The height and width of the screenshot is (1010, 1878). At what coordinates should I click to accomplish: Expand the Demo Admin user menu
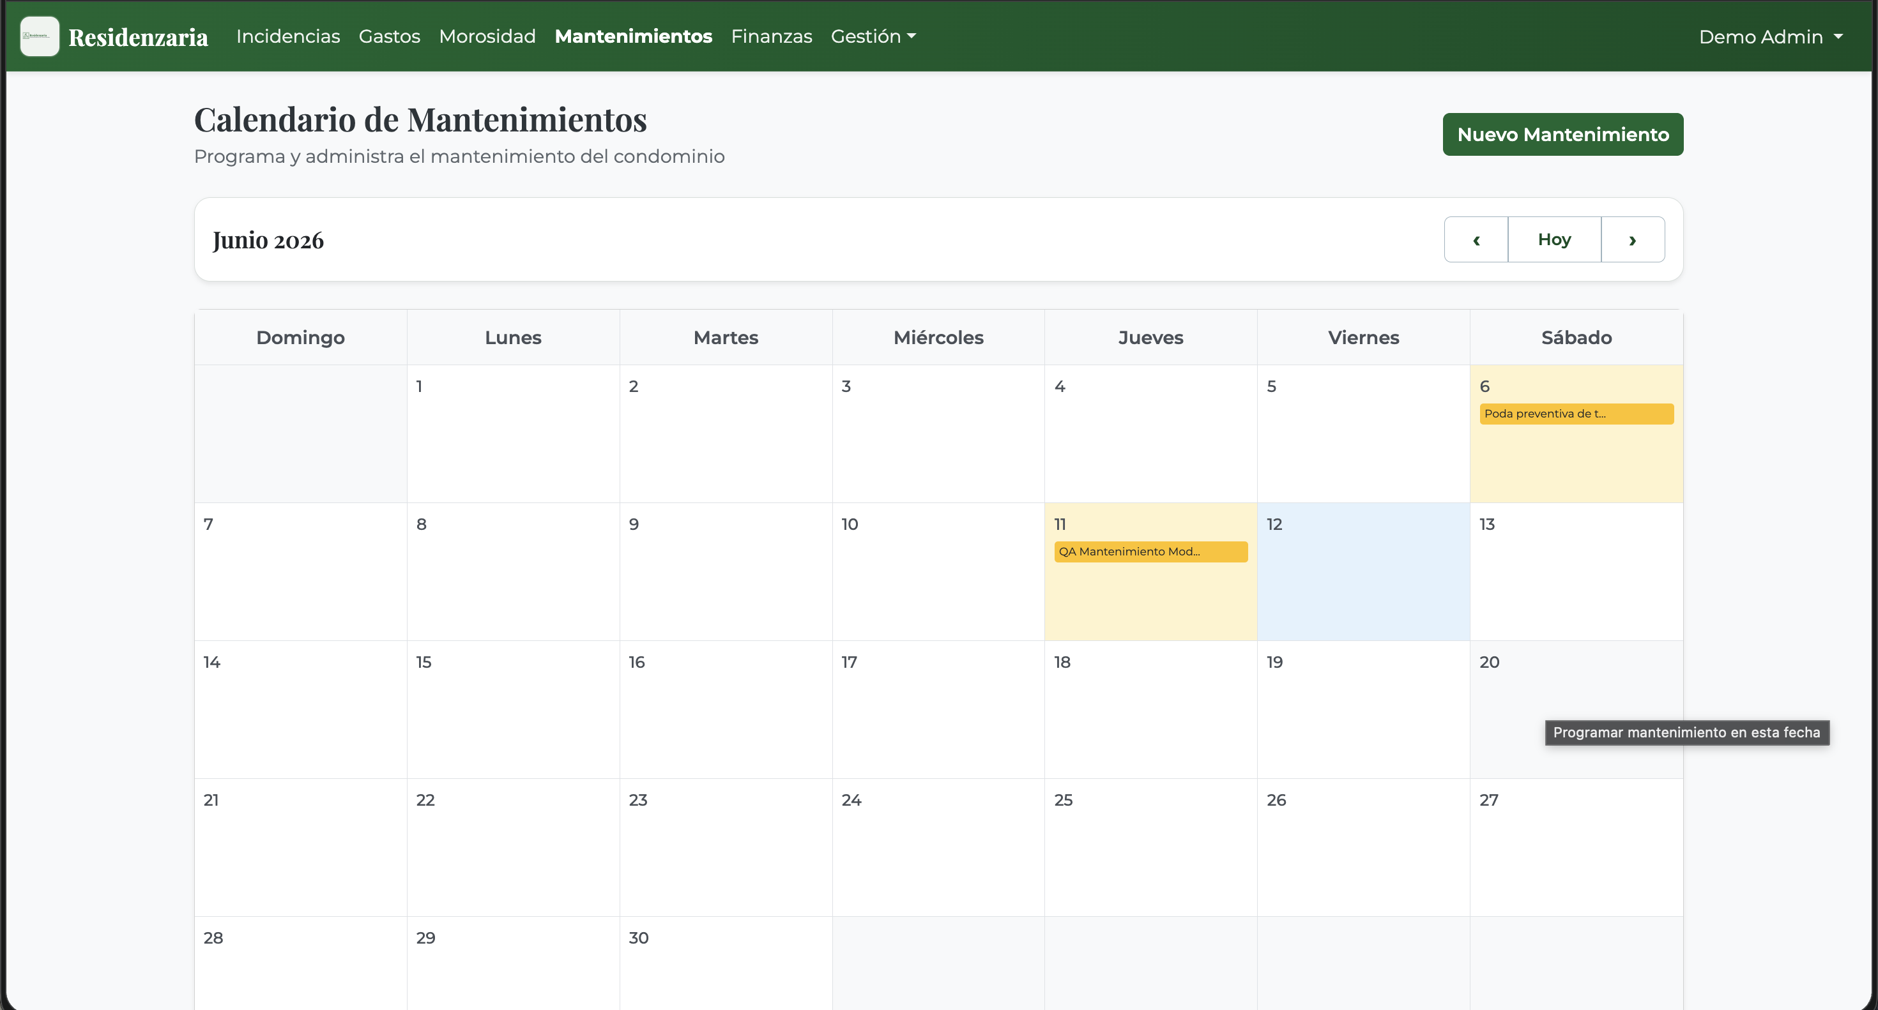1770,36
